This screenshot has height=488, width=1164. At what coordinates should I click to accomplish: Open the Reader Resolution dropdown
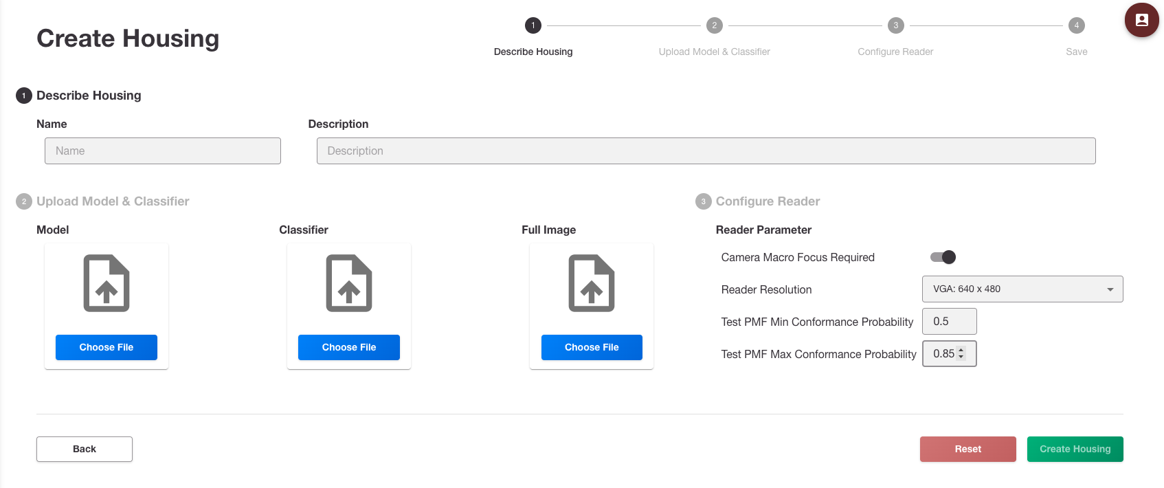click(x=1022, y=289)
